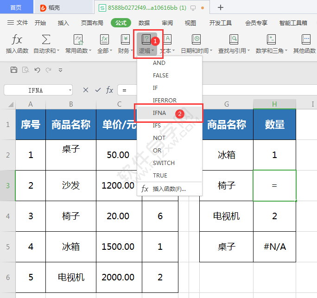Image resolution: width=317 pixels, height=298 pixels.
Task: Click the monitor icon on document tab
Action: click(193, 8)
